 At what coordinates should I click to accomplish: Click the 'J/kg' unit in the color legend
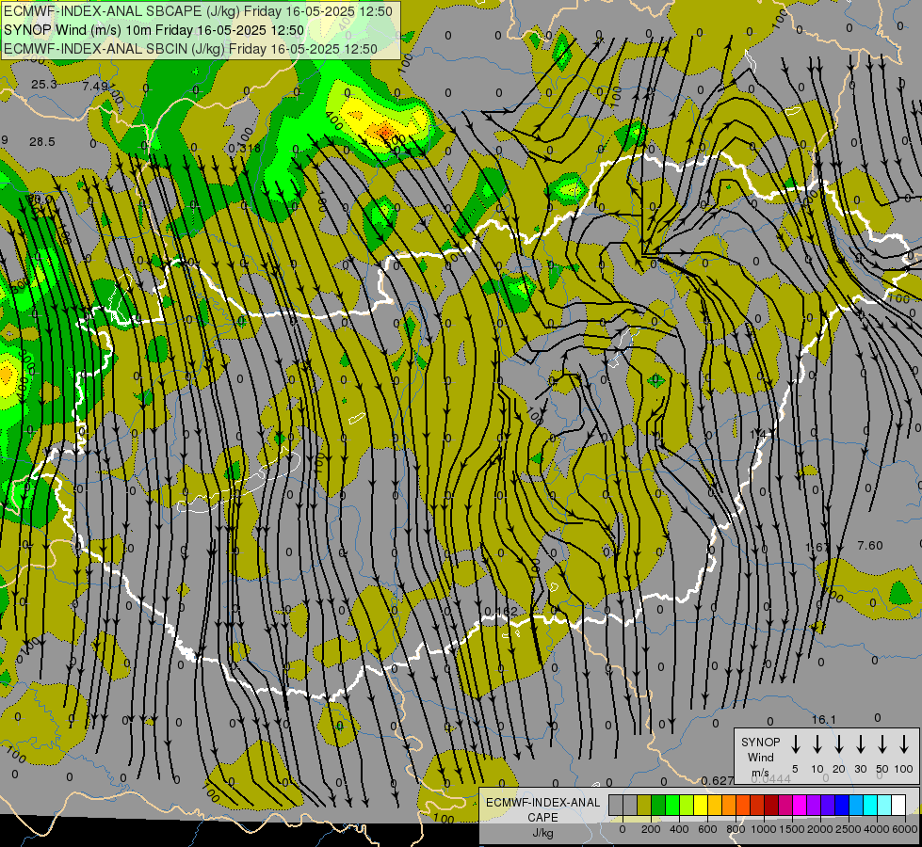click(x=542, y=834)
